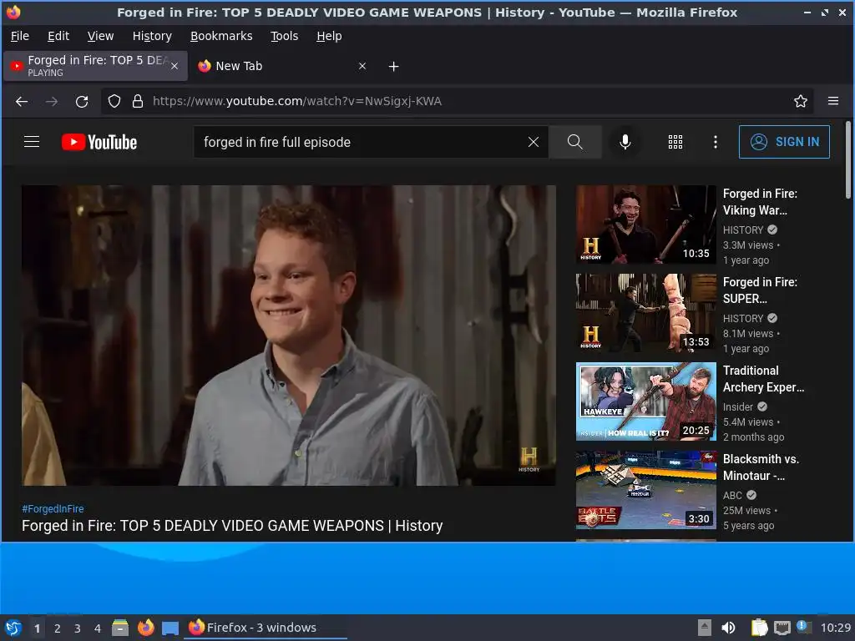The image size is (855, 641).
Task: Open the BattleBots Minotaur video thumbnail
Action: point(646,489)
